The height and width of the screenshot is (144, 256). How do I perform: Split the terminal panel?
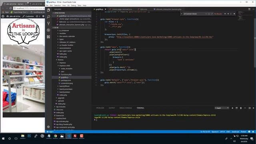236,108
